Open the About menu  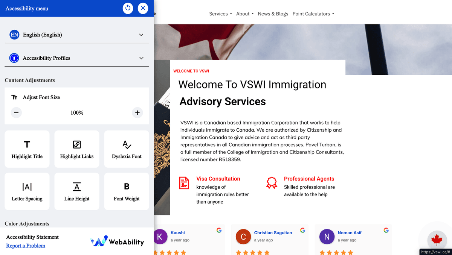[245, 14]
